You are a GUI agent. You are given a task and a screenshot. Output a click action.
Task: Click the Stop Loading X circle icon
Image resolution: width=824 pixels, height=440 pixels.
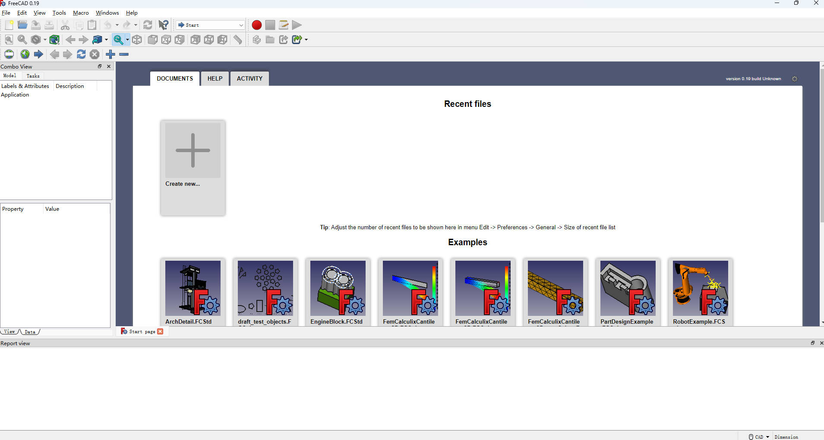tap(95, 54)
